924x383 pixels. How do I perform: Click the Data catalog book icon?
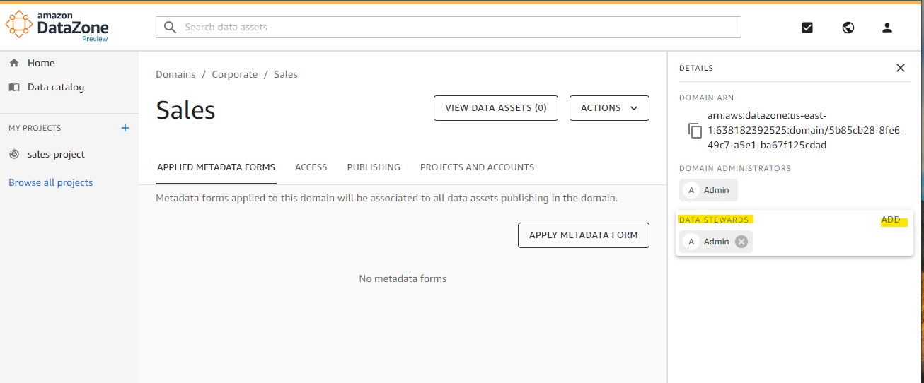point(14,88)
